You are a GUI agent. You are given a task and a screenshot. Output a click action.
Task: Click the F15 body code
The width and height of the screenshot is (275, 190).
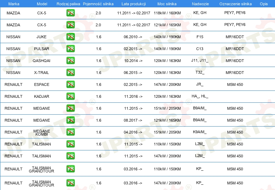coord(200,37)
